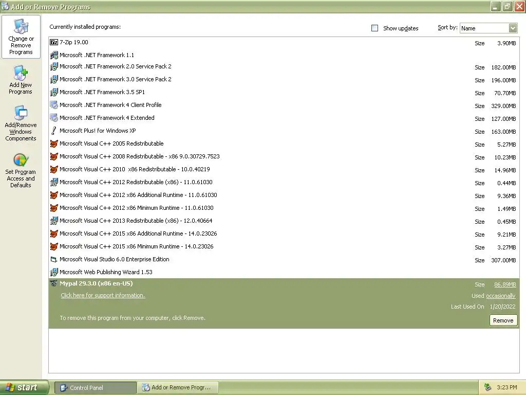Select Microsoft Web Publishing Wizard 1.53 text

click(106, 272)
